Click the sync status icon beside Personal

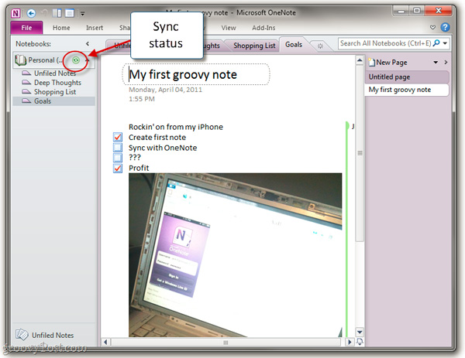tap(76, 59)
